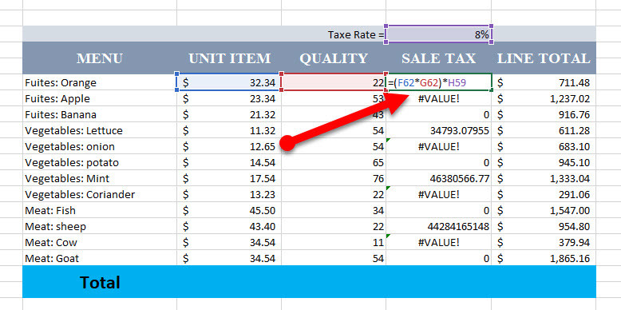Select line total 683.10
The width and height of the screenshot is (621, 310).
tap(544, 146)
